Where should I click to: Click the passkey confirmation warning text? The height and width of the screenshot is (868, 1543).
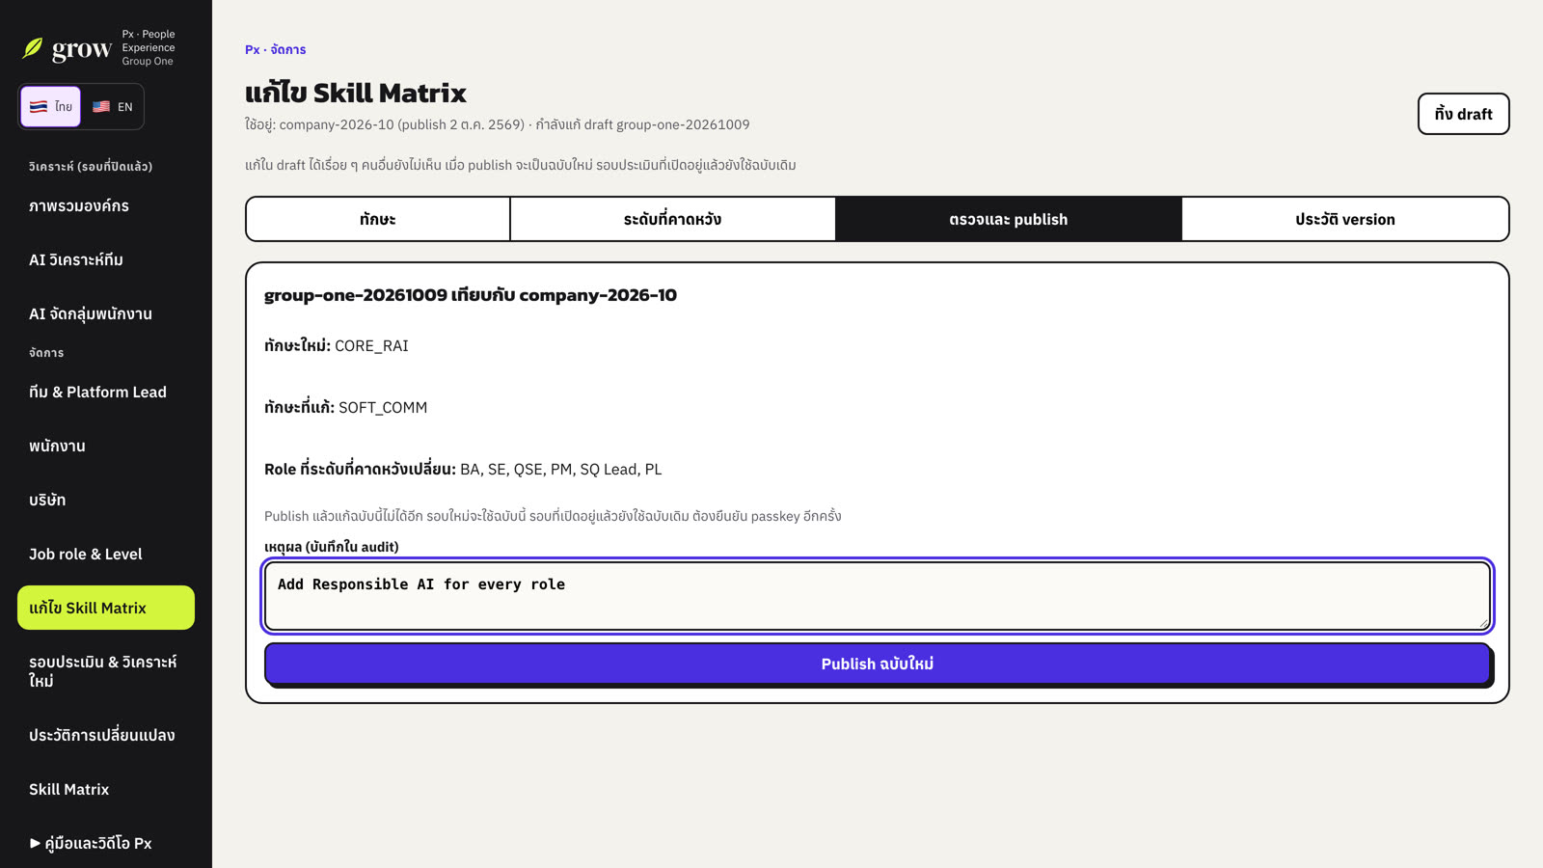pos(553,516)
